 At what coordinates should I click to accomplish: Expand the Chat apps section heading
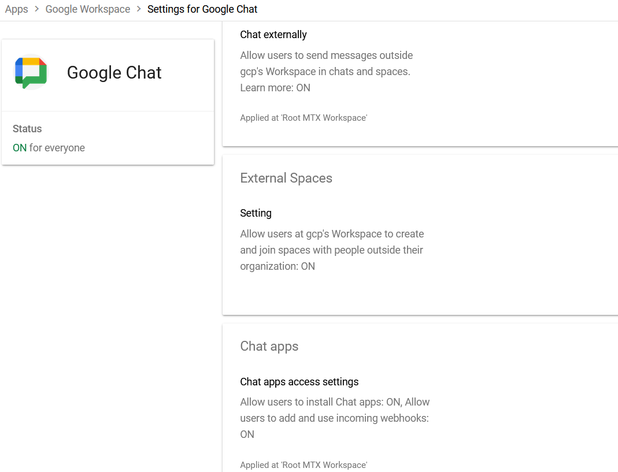(269, 346)
